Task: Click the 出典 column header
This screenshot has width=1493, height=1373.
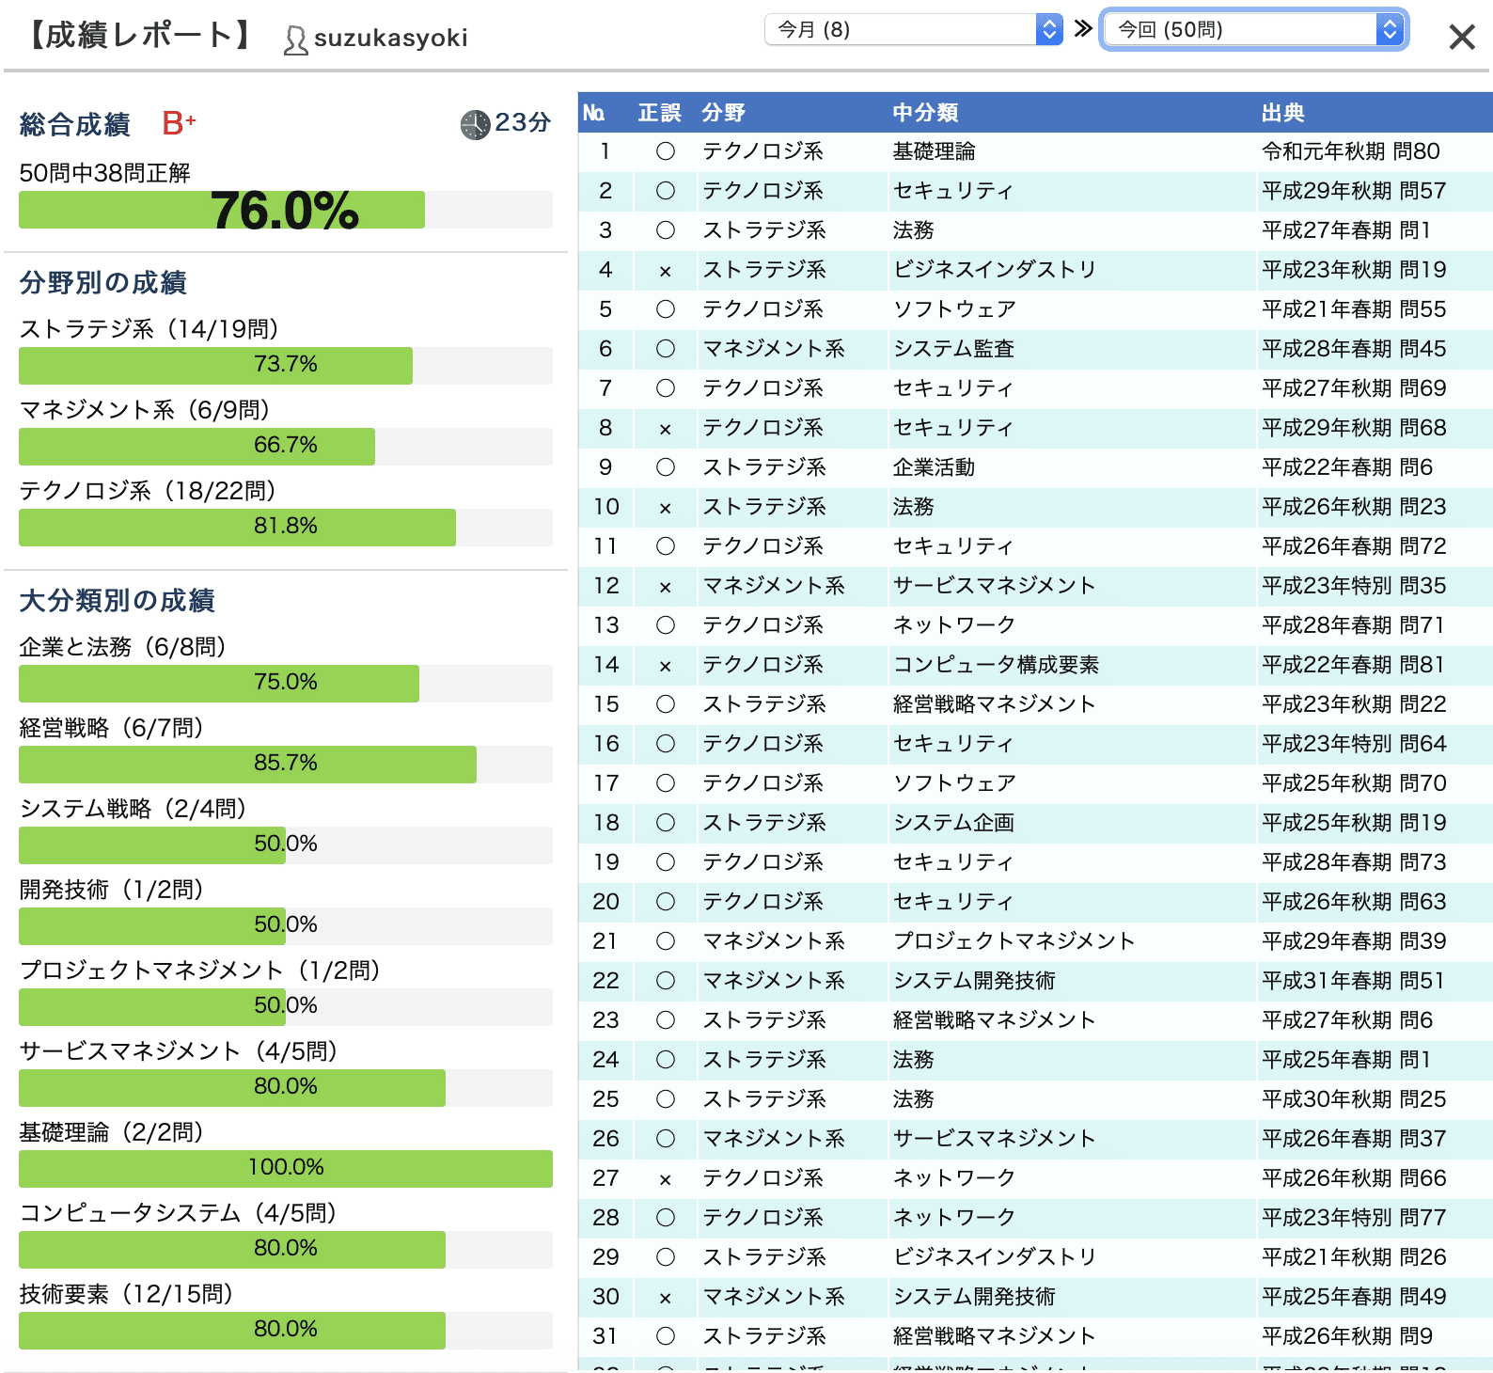Action: click(1283, 113)
